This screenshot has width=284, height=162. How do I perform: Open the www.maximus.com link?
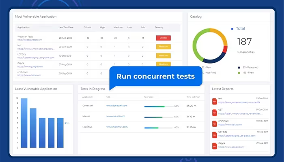click(117, 127)
